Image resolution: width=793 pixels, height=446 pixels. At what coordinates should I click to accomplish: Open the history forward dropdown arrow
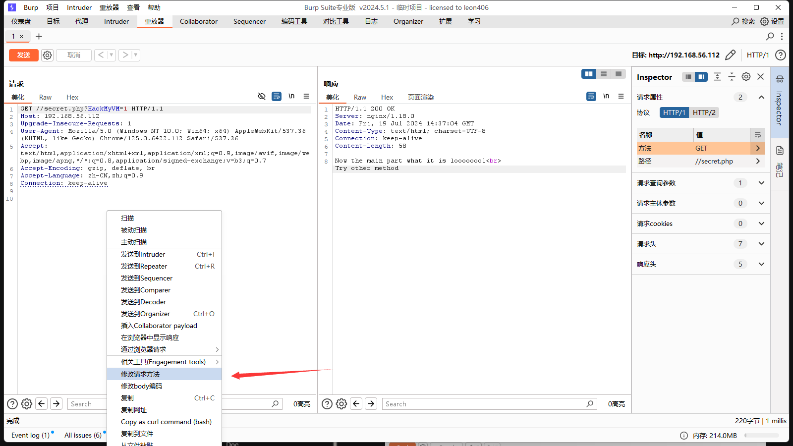click(x=135, y=55)
